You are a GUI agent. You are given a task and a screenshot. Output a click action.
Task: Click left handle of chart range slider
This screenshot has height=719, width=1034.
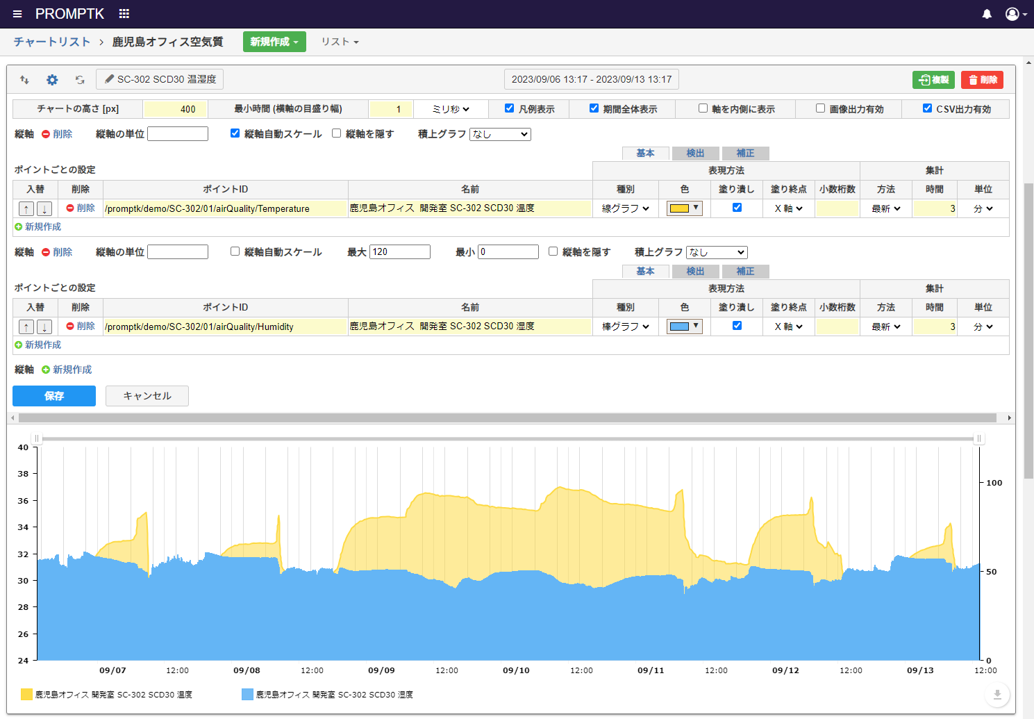point(37,439)
